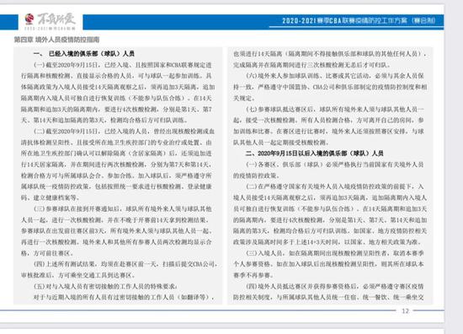
Task: Click paragraph starting (二)在严格遵守国家有关境外人员
Action: 330,214
